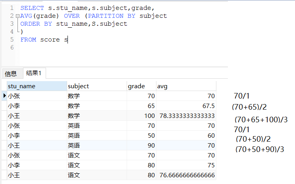Click the 数学 subject cell in 小李's row
295x184 pixels.
point(97,106)
